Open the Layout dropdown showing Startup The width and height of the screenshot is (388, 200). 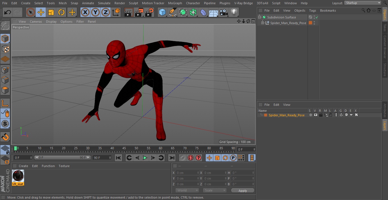click(363, 3)
